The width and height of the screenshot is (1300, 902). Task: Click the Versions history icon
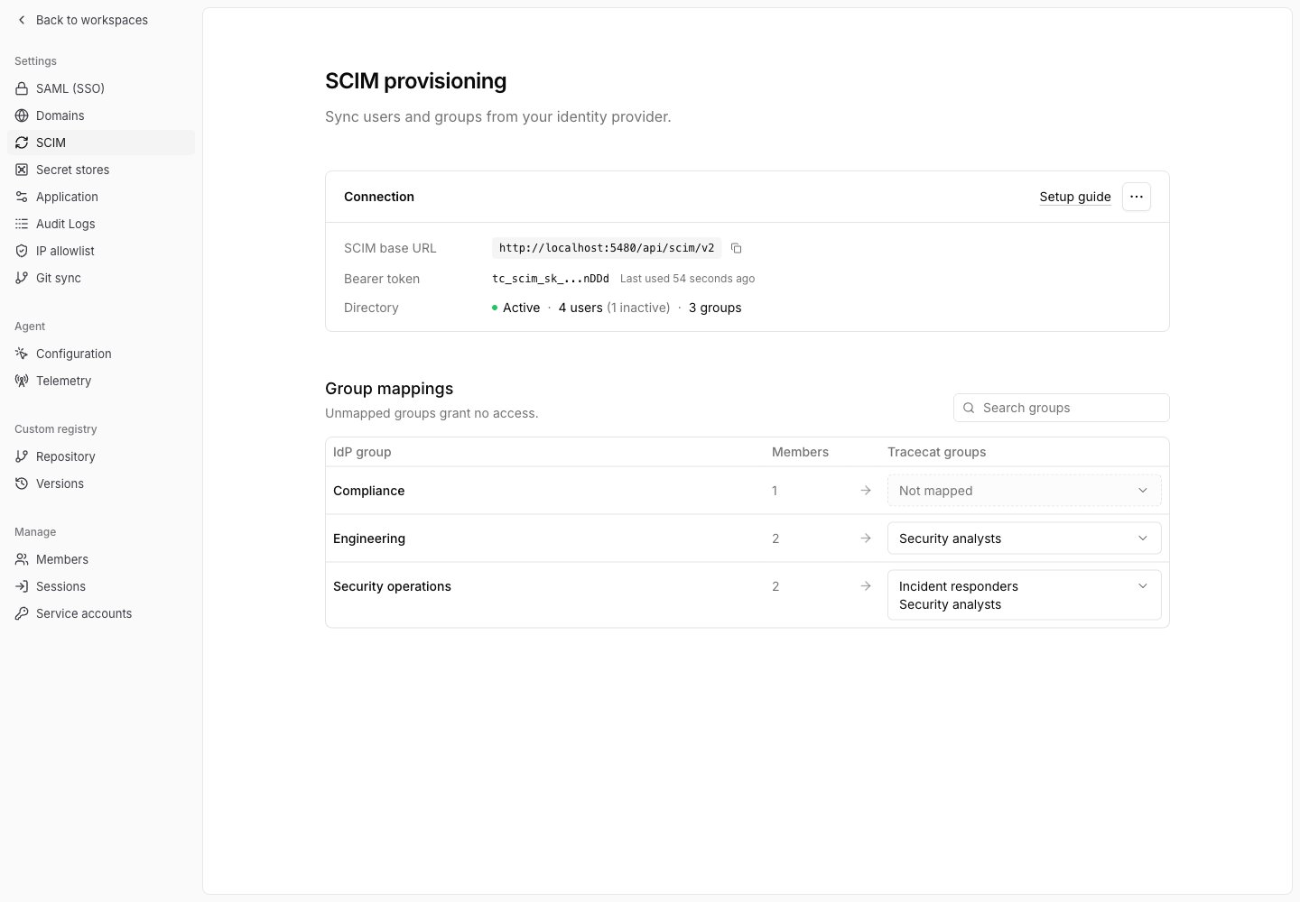[22, 483]
